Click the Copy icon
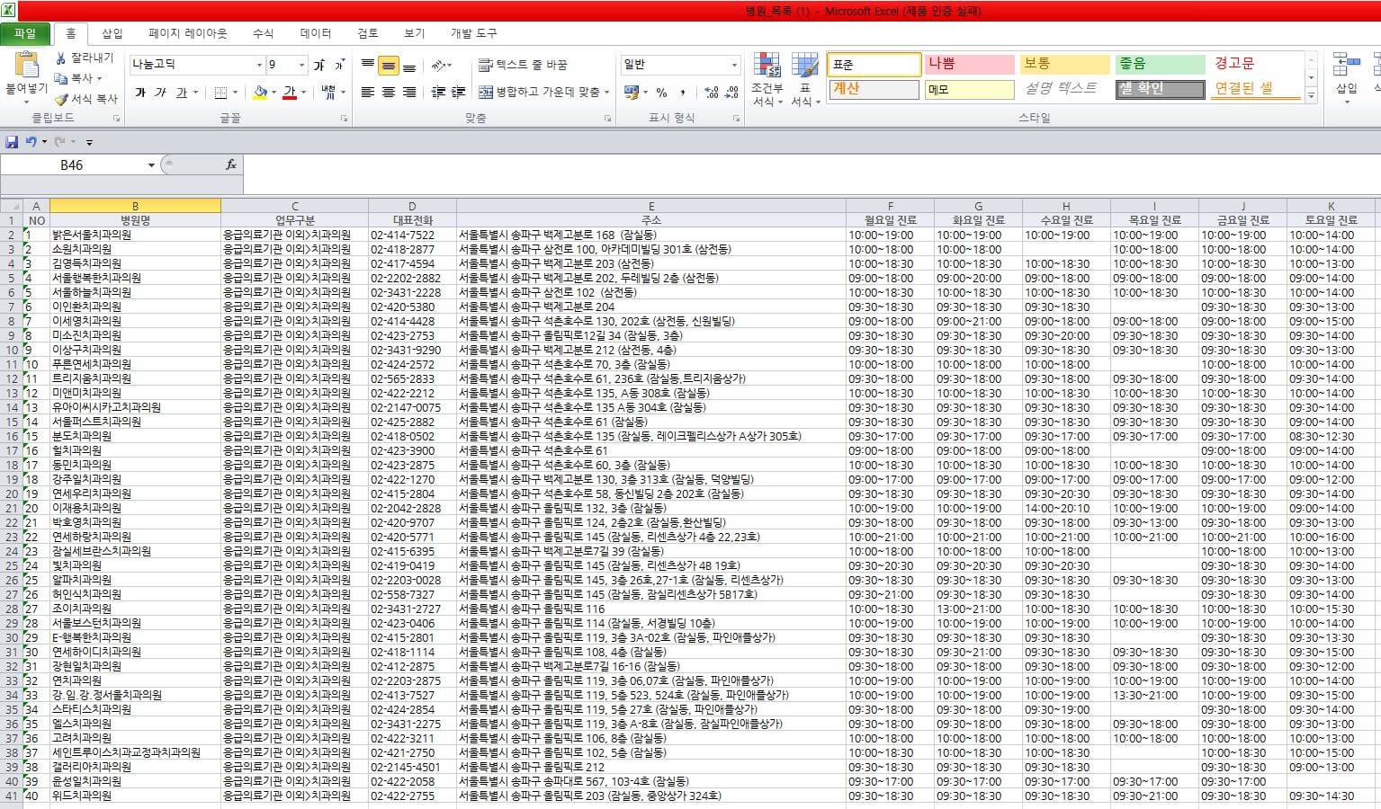Viewport: 1381px width, 809px height. point(61,78)
